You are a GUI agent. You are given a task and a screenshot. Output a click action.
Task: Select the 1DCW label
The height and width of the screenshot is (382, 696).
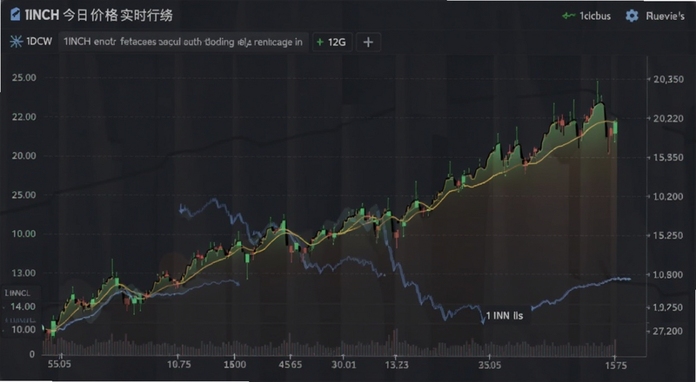pyautogui.click(x=39, y=42)
